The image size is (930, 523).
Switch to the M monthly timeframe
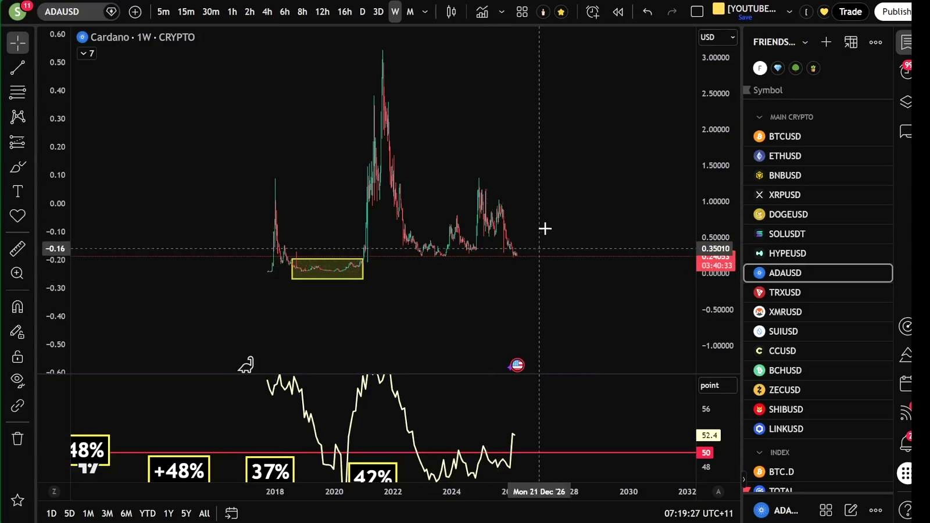[x=410, y=12]
